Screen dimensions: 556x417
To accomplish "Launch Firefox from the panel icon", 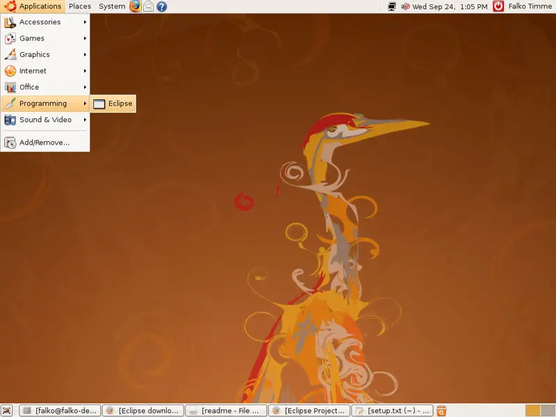I will (135, 6).
